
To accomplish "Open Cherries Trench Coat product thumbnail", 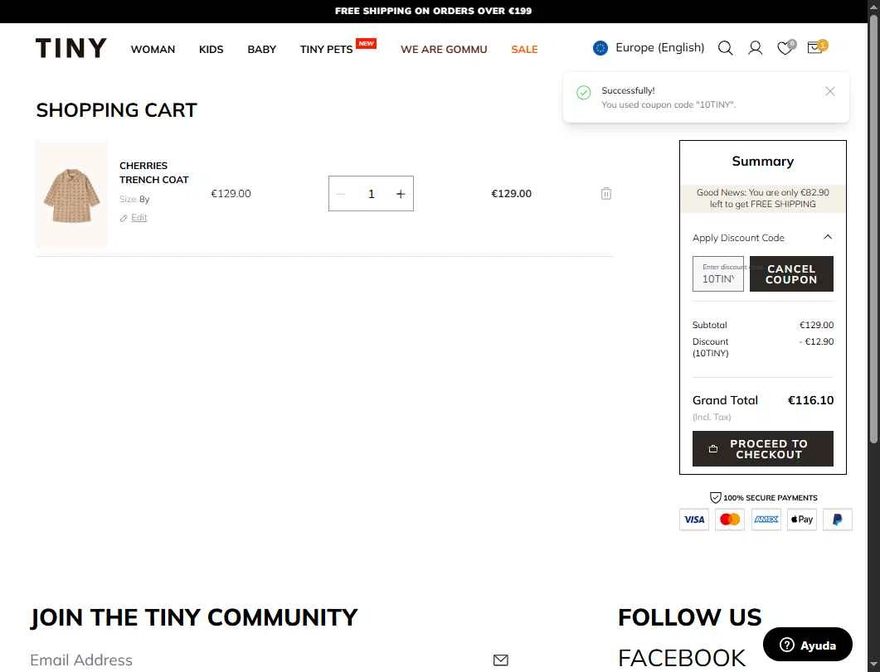I will coord(71,194).
